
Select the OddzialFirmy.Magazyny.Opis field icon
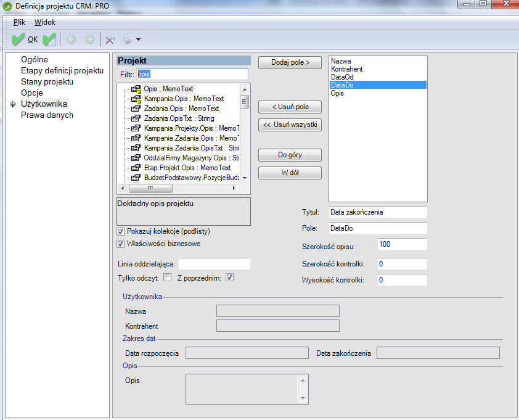coord(136,158)
